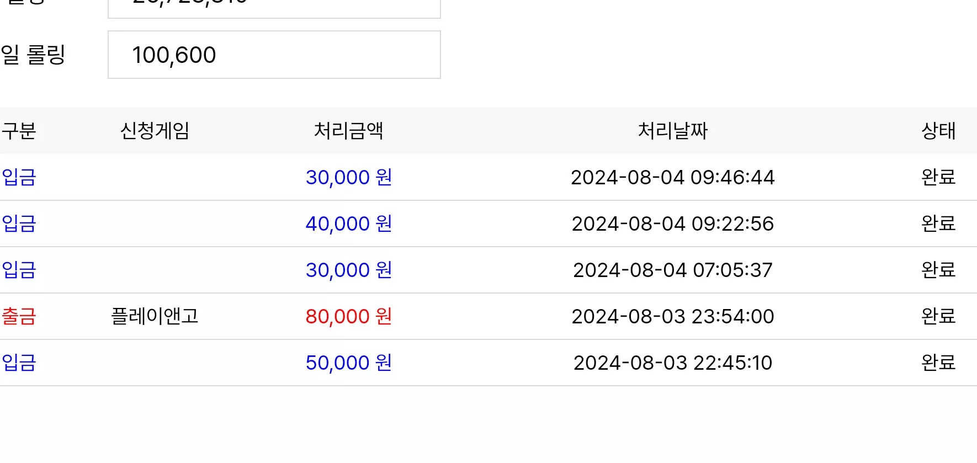
Task: Click the 플레이앤고 game name
Action: (x=155, y=316)
